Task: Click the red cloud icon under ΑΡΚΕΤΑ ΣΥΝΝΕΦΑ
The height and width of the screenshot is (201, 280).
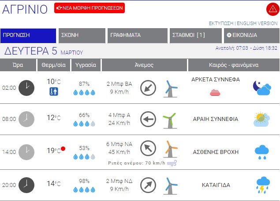Action: point(215,92)
